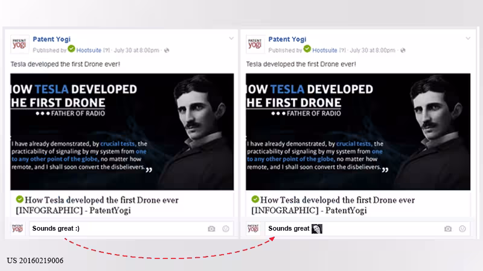Image resolution: width=483 pixels, height=271 pixels.
Task: Open emoji smiley picker in left comment
Action: [x=226, y=229]
